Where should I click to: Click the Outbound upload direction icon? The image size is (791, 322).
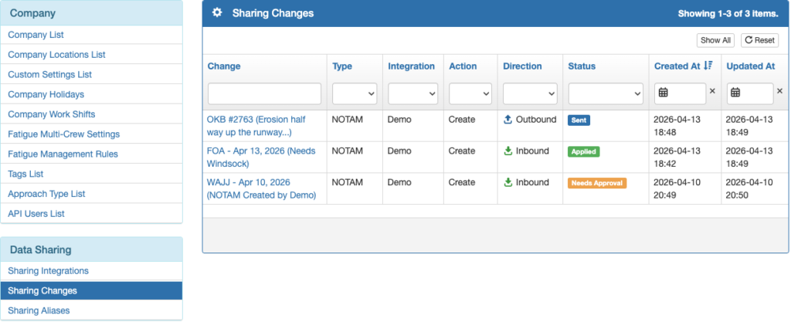[x=508, y=120]
